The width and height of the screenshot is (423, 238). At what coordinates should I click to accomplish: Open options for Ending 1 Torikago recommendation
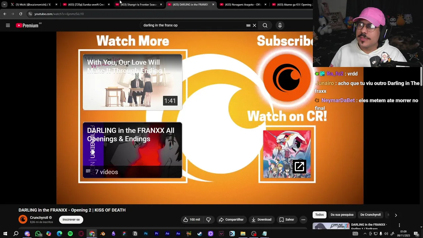tap(399, 225)
